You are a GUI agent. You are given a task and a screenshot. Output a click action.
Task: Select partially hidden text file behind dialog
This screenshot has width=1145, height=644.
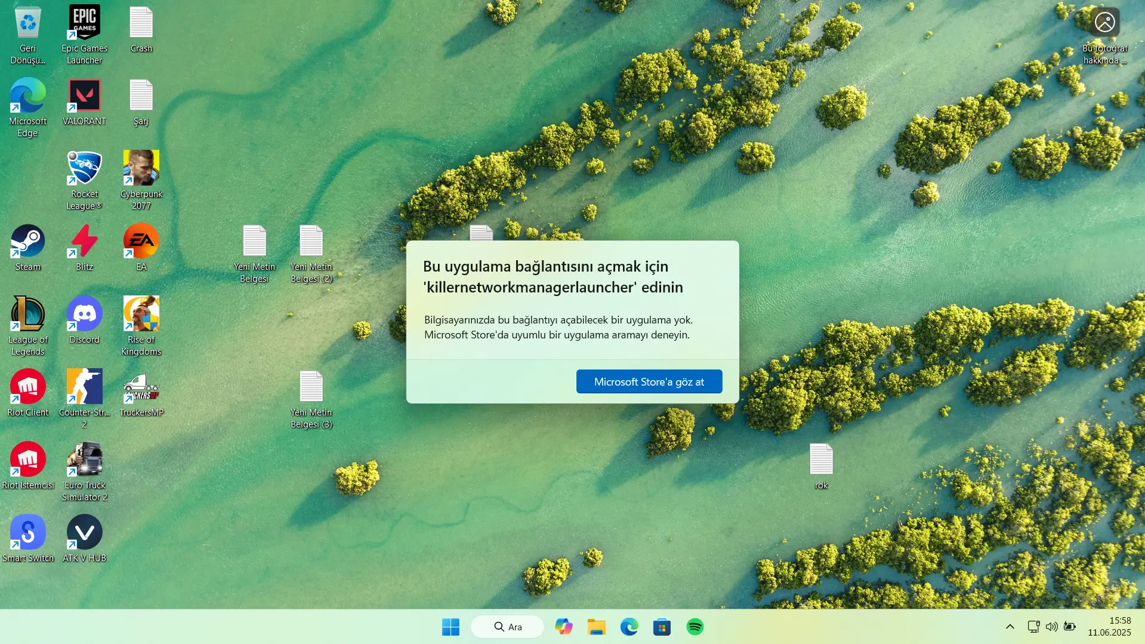point(481,233)
